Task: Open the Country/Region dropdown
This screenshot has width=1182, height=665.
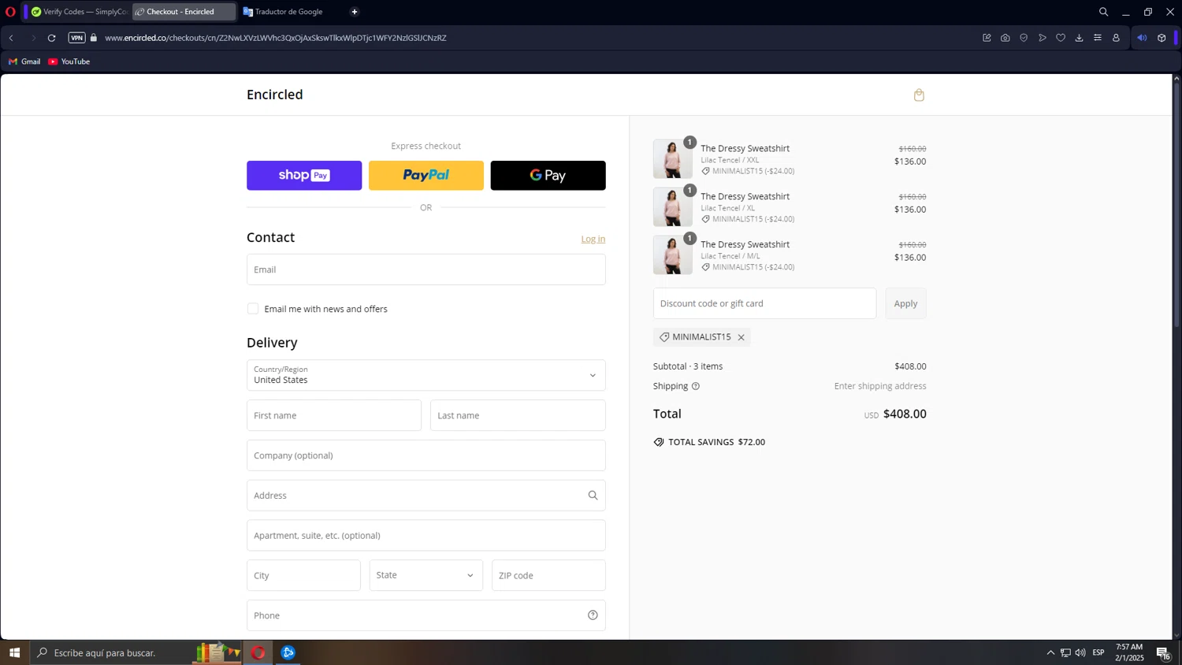Action: pyautogui.click(x=426, y=375)
